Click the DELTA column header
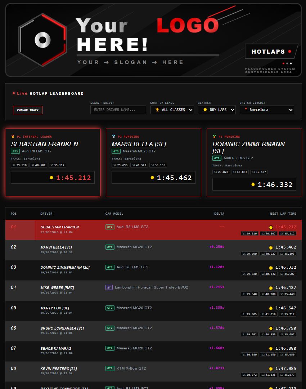The height and width of the screenshot is (389, 306). [219, 214]
